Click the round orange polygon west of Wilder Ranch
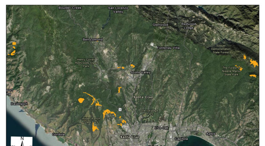 (81, 100)
